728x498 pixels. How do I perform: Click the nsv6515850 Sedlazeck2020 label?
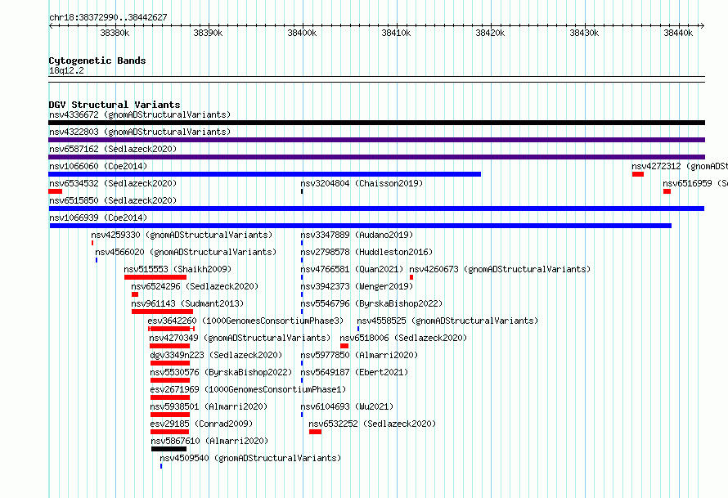coord(113,200)
